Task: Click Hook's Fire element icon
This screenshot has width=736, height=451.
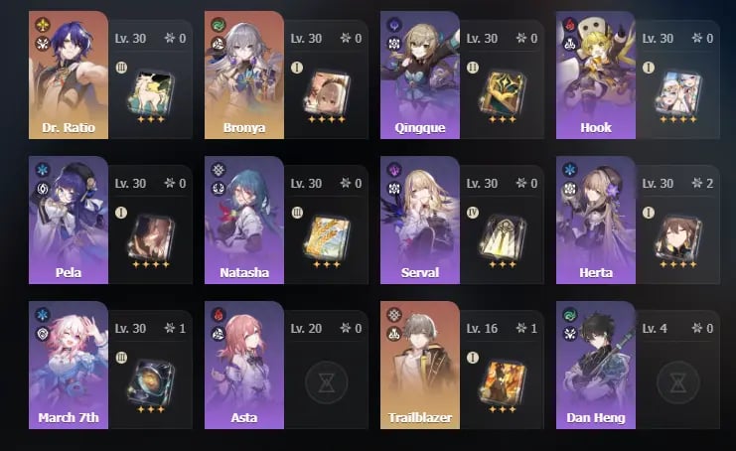Action: [570, 25]
